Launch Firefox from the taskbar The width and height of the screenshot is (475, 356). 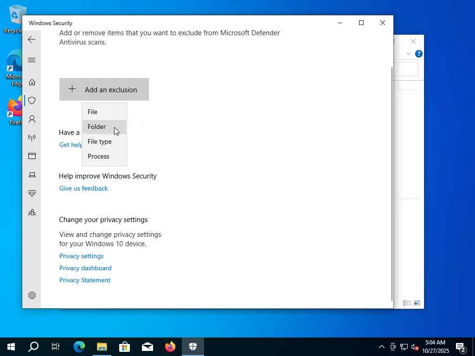[170, 347]
